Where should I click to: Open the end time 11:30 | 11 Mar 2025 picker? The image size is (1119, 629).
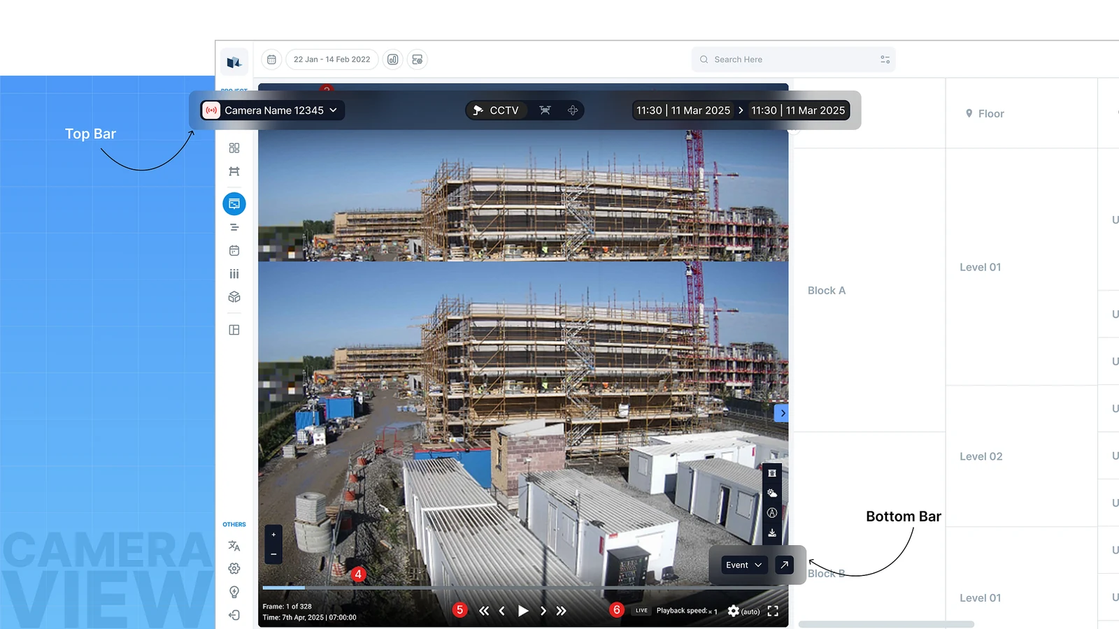[798, 110]
